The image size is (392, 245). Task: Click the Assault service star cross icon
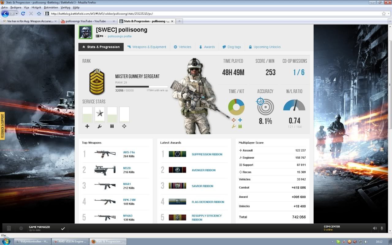87,126
